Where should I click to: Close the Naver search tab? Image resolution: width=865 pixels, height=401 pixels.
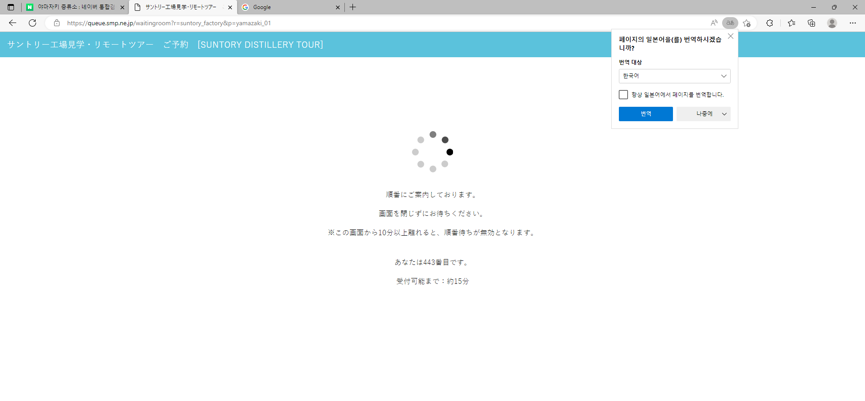pyautogui.click(x=122, y=7)
